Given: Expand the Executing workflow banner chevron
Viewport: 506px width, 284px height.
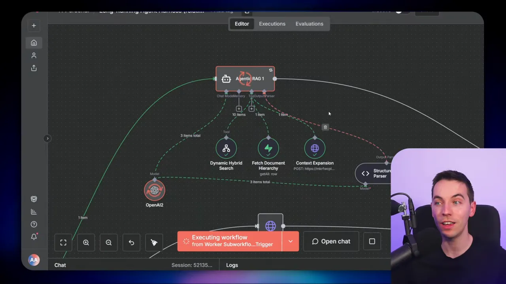Looking at the screenshot, I should (x=291, y=241).
